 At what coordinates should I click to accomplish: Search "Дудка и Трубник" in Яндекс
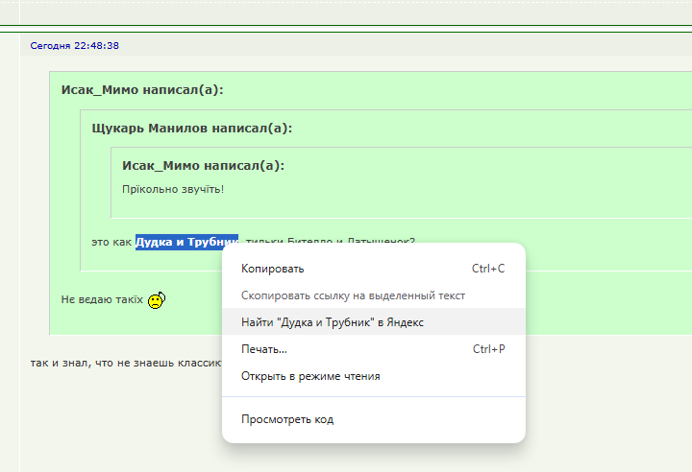(332, 322)
